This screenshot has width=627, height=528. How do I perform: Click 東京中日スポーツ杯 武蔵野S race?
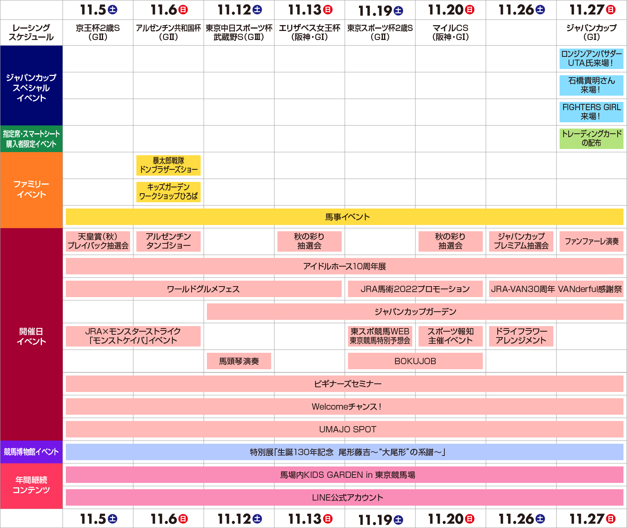pyautogui.click(x=239, y=33)
